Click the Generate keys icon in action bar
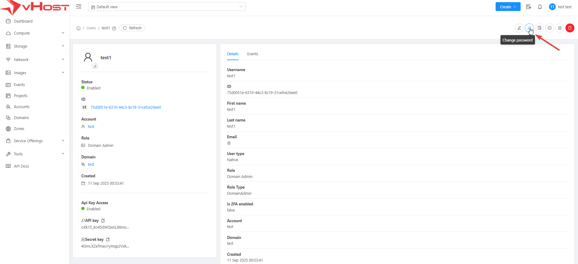Screen dimensions: 578x264 click(540, 28)
